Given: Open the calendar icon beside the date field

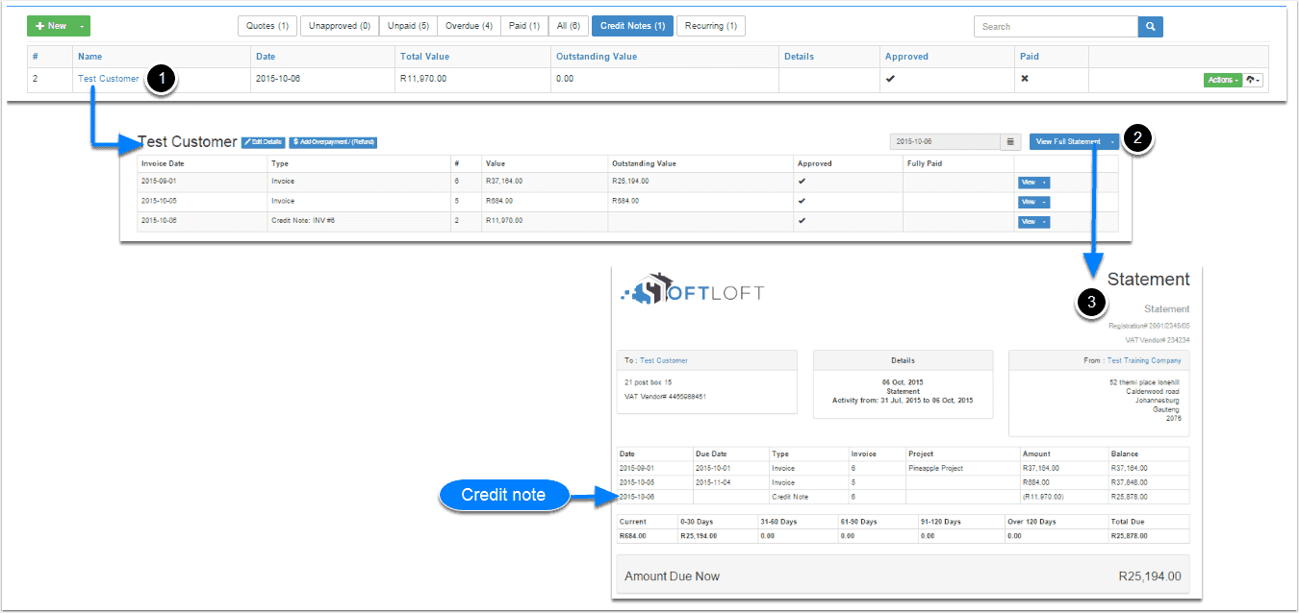Looking at the screenshot, I should 1010,142.
